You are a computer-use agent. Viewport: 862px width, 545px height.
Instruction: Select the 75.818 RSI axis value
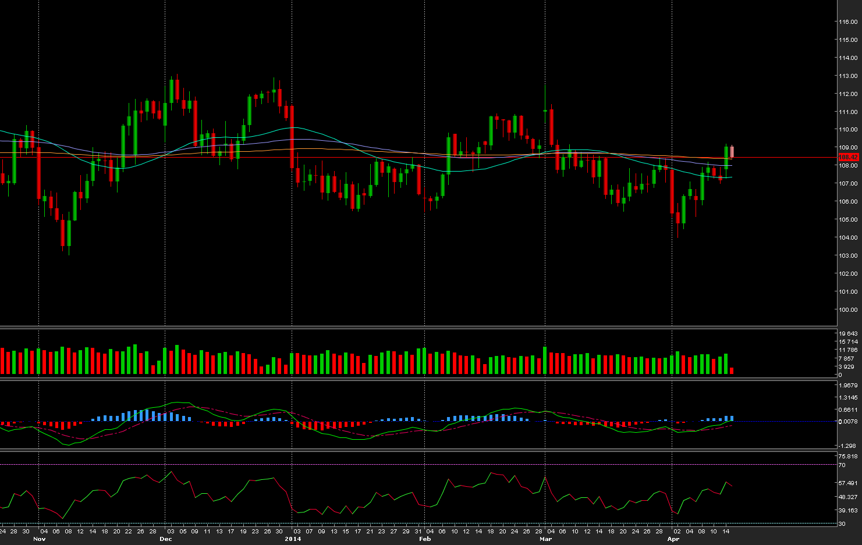[x=848, y=456]
